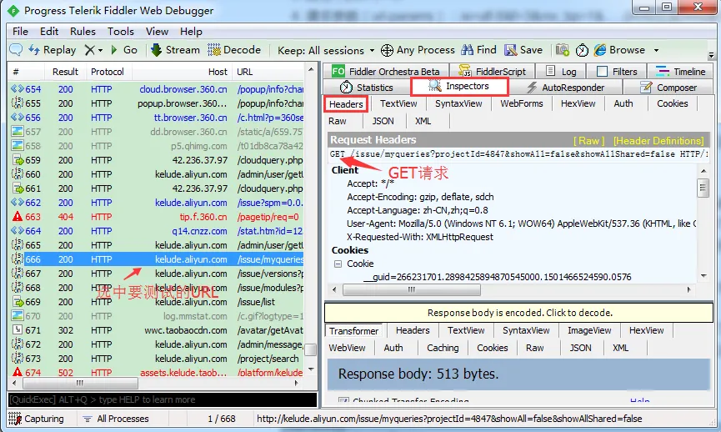
Task: Collapse the Cookie tree node
Action: (x=338, y=264)
